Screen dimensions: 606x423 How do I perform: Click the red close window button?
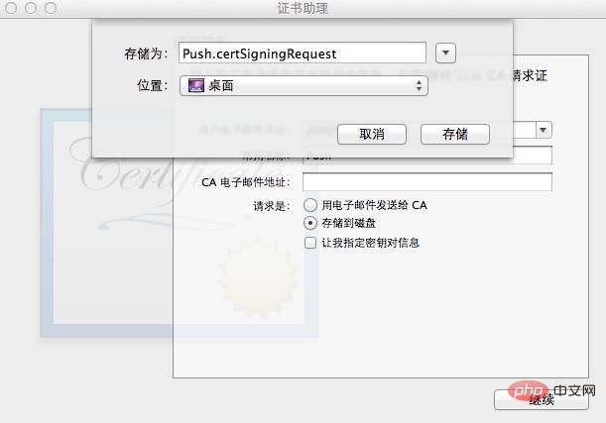(x=11, y=8)
